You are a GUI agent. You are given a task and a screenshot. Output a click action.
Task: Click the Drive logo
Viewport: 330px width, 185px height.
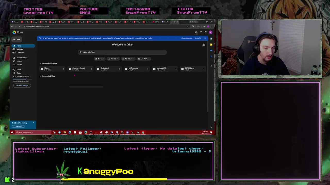point(18,32)
